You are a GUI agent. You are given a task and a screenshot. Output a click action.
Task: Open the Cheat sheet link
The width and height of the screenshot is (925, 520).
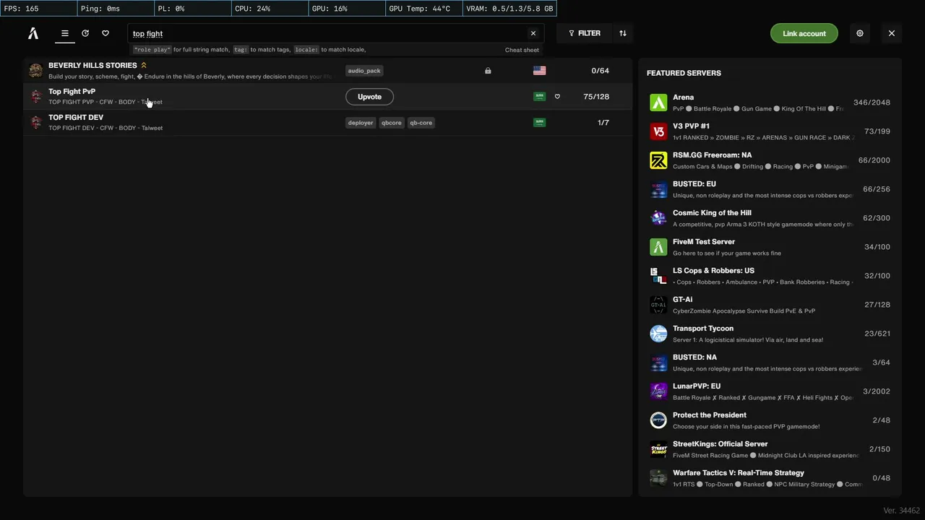click(x=522, y=50)
